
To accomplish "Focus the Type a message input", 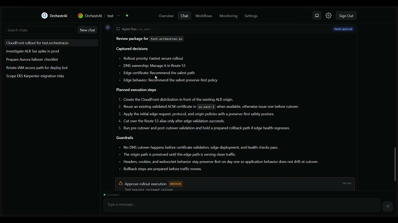I will tap(242, 205).
